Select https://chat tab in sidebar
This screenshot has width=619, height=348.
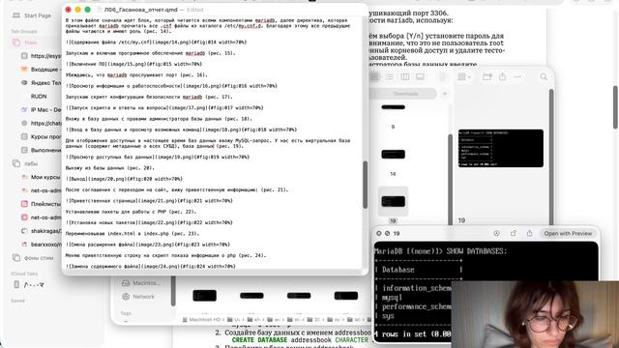coord(42,123)
